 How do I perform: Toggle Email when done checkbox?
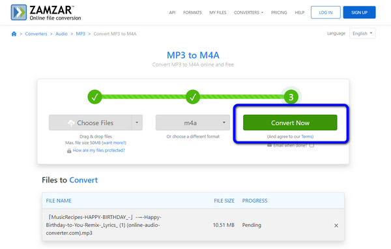(311, 145)
